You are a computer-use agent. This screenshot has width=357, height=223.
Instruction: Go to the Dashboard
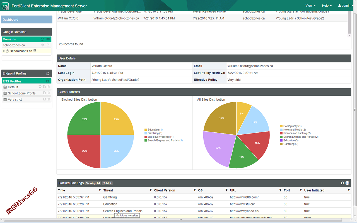tap(26, 20)
